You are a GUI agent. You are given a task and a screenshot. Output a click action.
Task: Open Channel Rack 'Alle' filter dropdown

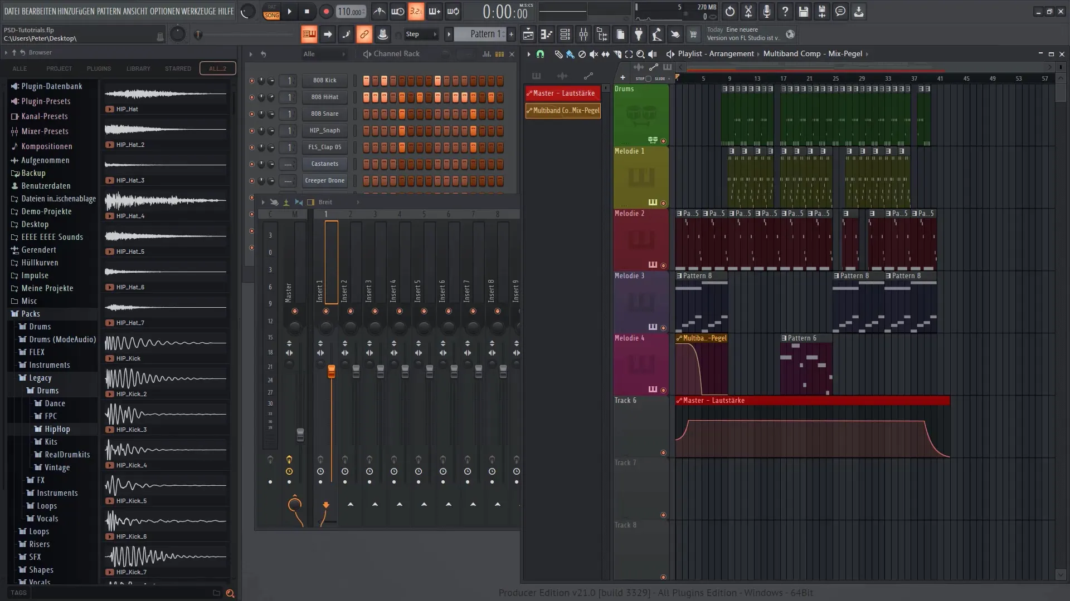pyautogui.click(x=324, y=54)
